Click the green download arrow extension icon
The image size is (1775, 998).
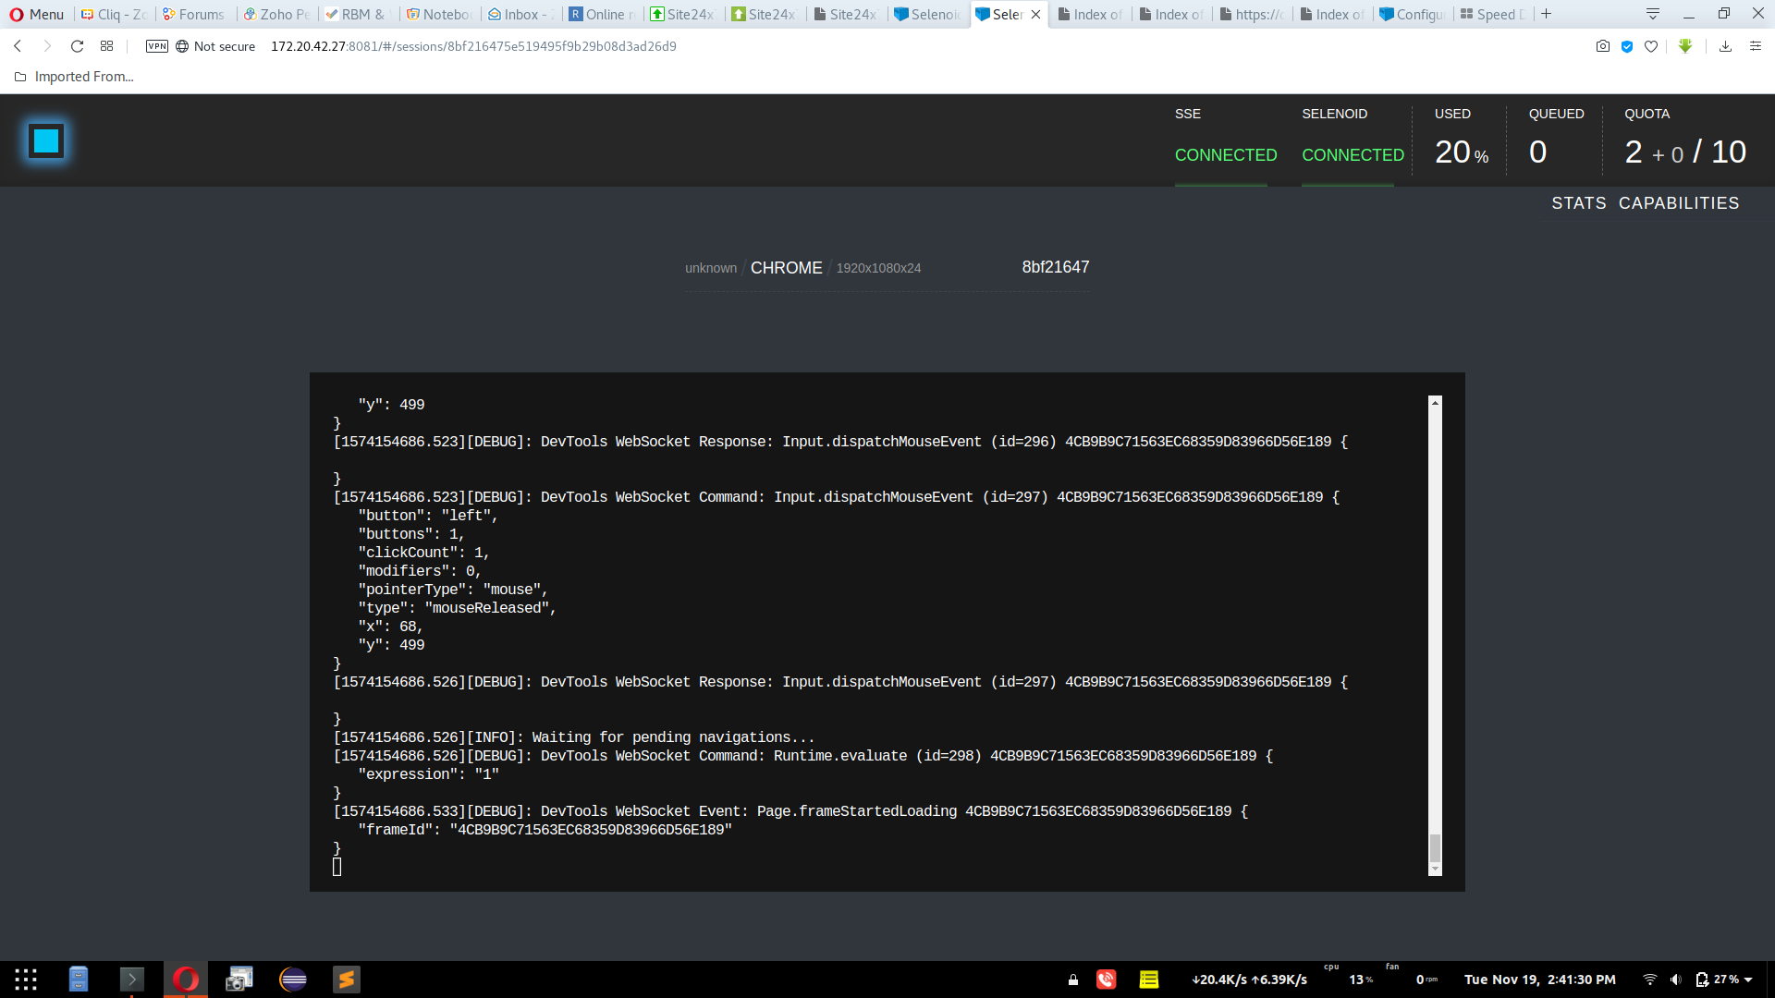tap(1685, 46)
